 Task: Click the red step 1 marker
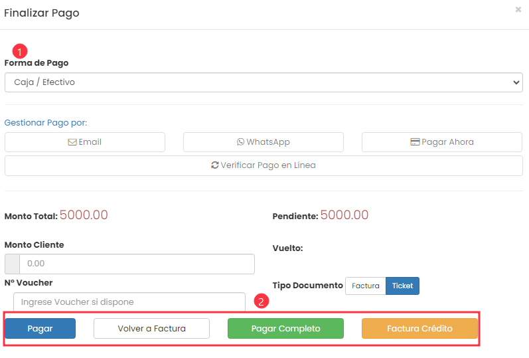pos(19,51)
